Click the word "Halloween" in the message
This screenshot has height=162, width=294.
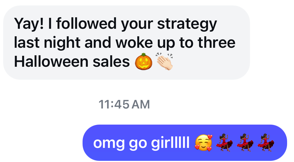point(51,62)
